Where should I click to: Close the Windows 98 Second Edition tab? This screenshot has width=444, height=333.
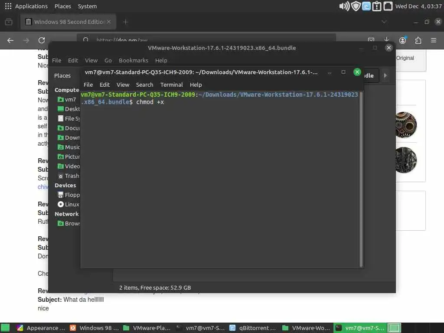109,22
